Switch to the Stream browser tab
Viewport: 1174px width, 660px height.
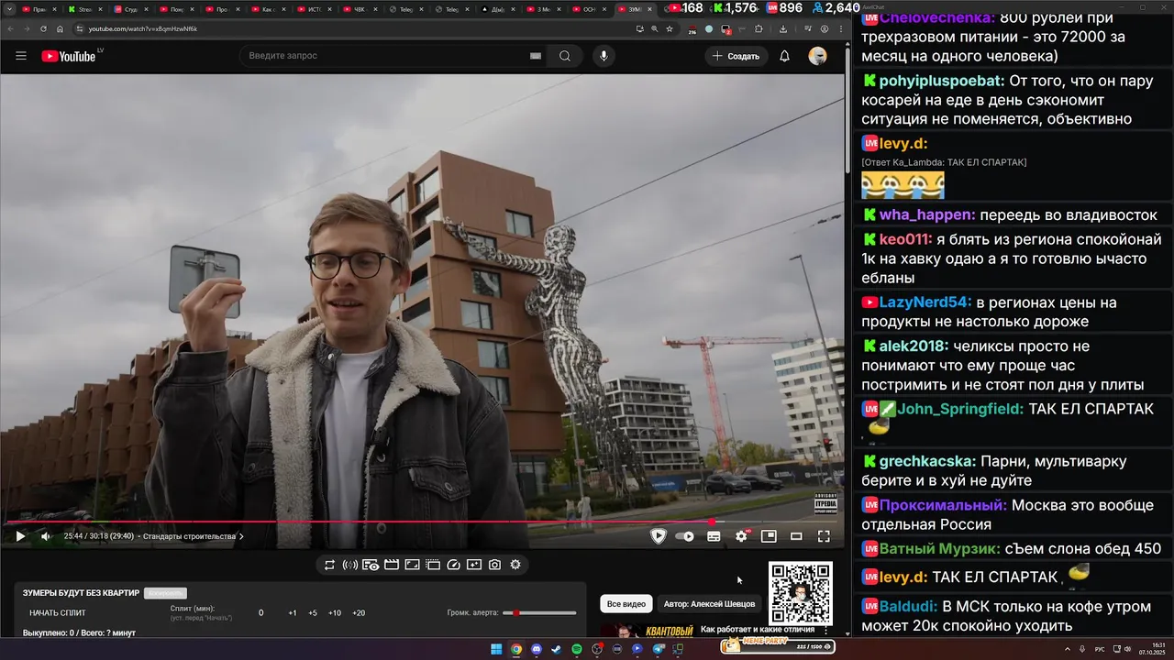tap(84, 9)
